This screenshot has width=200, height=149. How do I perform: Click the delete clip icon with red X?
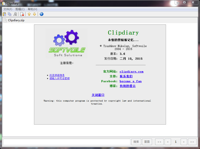(x=22, y=14)
